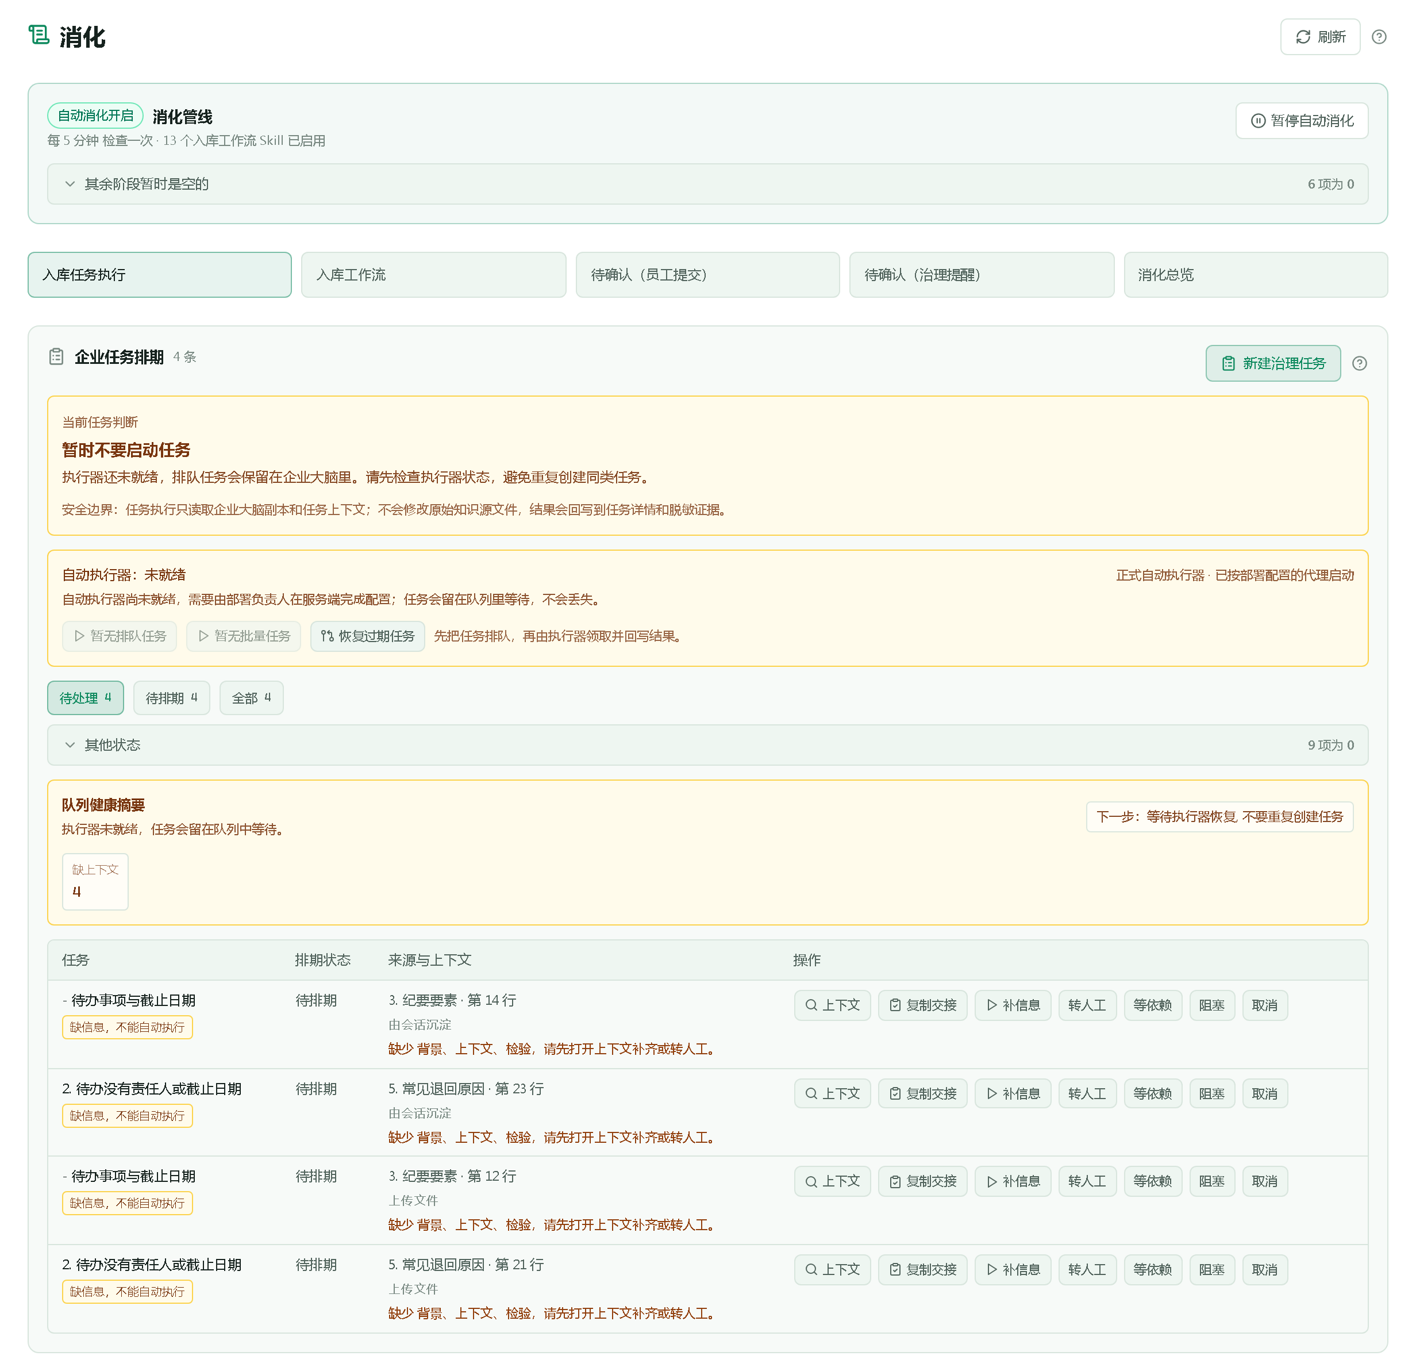Click 复制交接 for the 第 21 行 task
Image resolution: width=1416 pixels, height=1367 pixels.
[x=922, y=1269]
